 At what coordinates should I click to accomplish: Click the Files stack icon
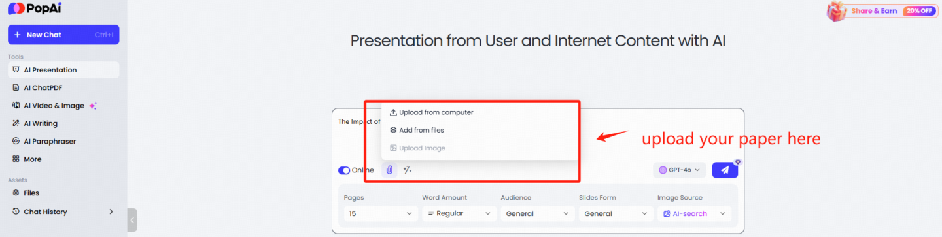[16, 193]
